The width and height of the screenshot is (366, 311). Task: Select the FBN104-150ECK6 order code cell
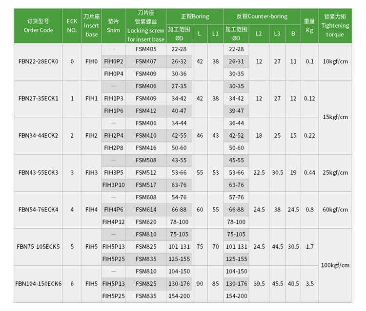38,284
